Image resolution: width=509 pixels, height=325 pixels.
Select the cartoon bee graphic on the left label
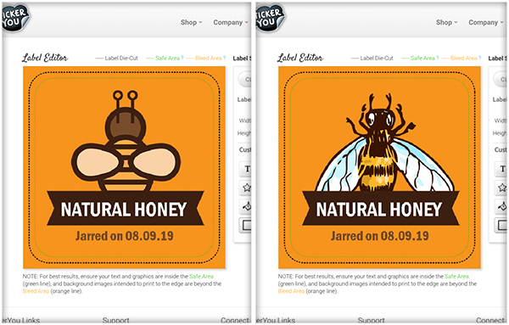point(126,141)
